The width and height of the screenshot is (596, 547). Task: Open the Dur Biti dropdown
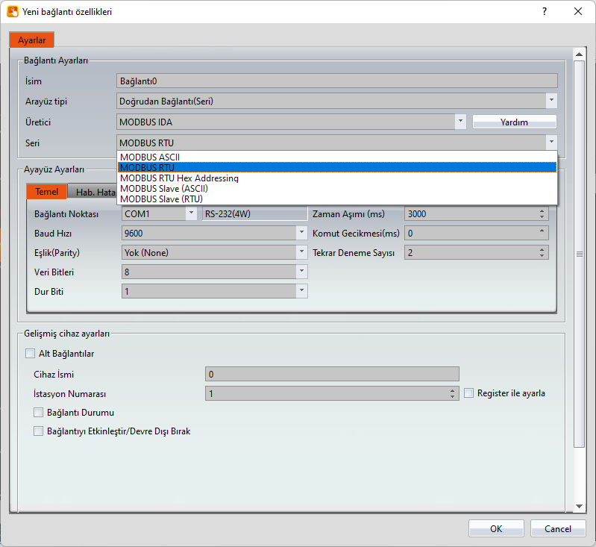[x=301, y=291]
